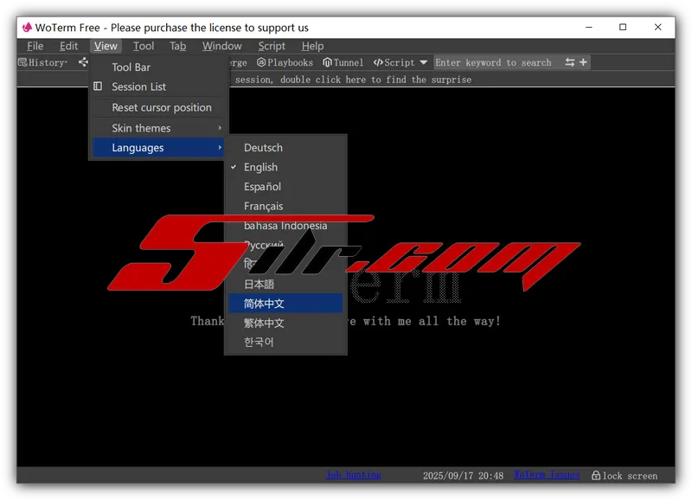Click lock screen in status bar

tap(625, 475)
